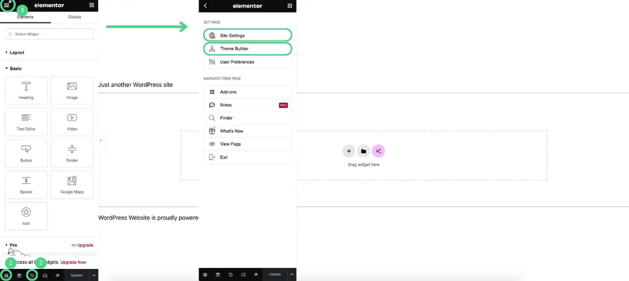Open the hamburger menu in the widgets panel
Image resolution: width=629 pixels, height=281 pixels.
tap(6, 5)
